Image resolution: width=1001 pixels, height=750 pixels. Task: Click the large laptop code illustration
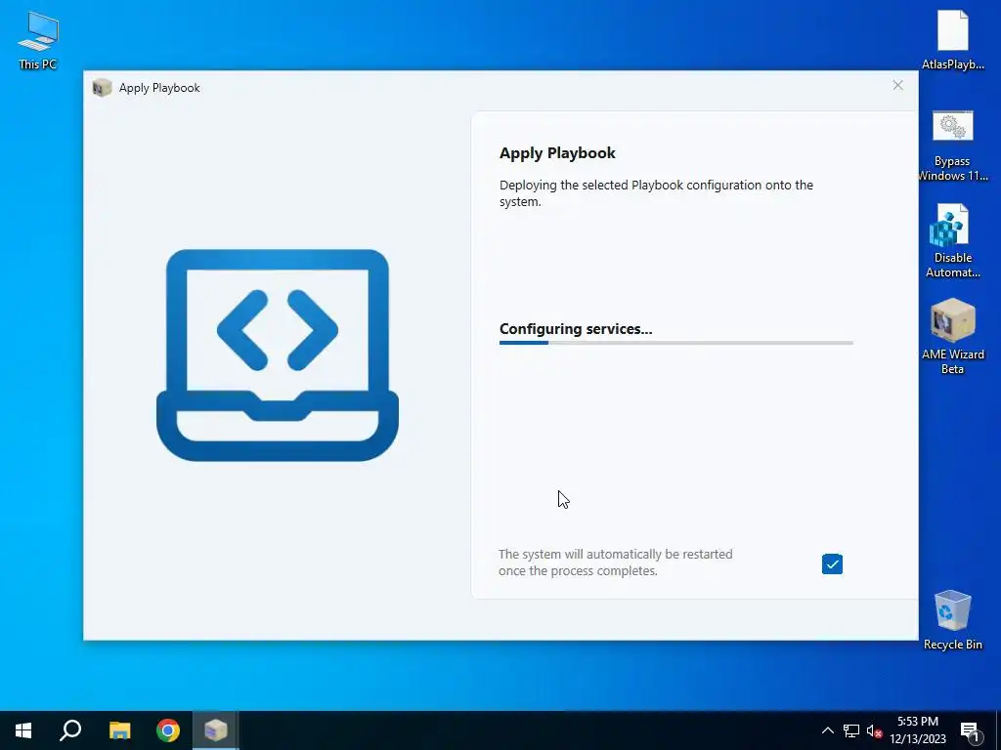click(277, 354)
